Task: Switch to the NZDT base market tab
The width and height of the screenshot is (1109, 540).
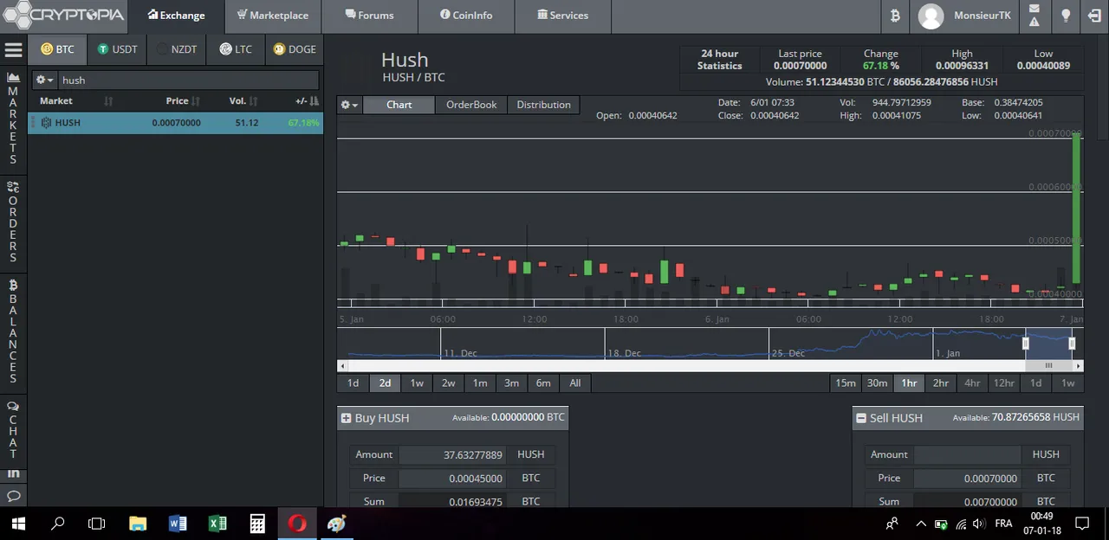Action: pyautogui.click(x=177, y=49)
